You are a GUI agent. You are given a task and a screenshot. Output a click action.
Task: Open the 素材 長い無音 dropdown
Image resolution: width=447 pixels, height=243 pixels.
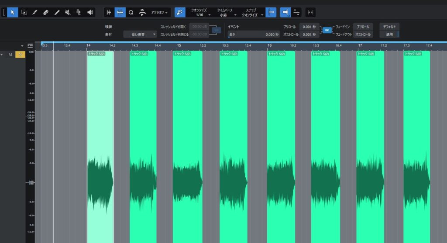(x=140, y=34)
